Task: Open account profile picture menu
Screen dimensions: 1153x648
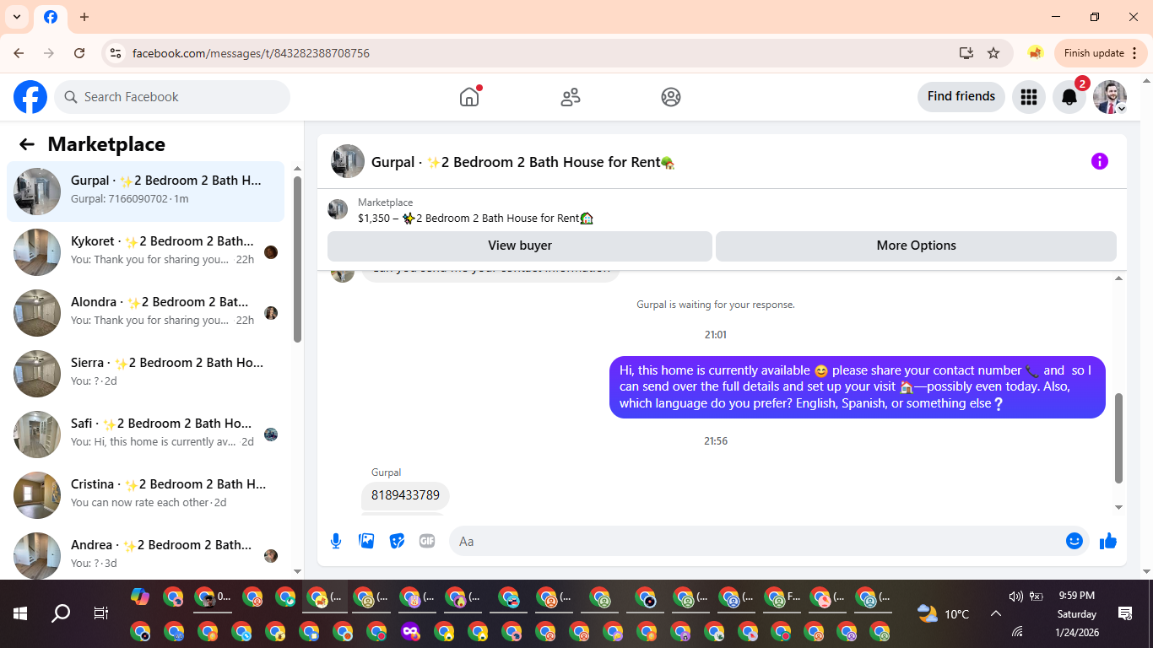Action: (1110, 97)
